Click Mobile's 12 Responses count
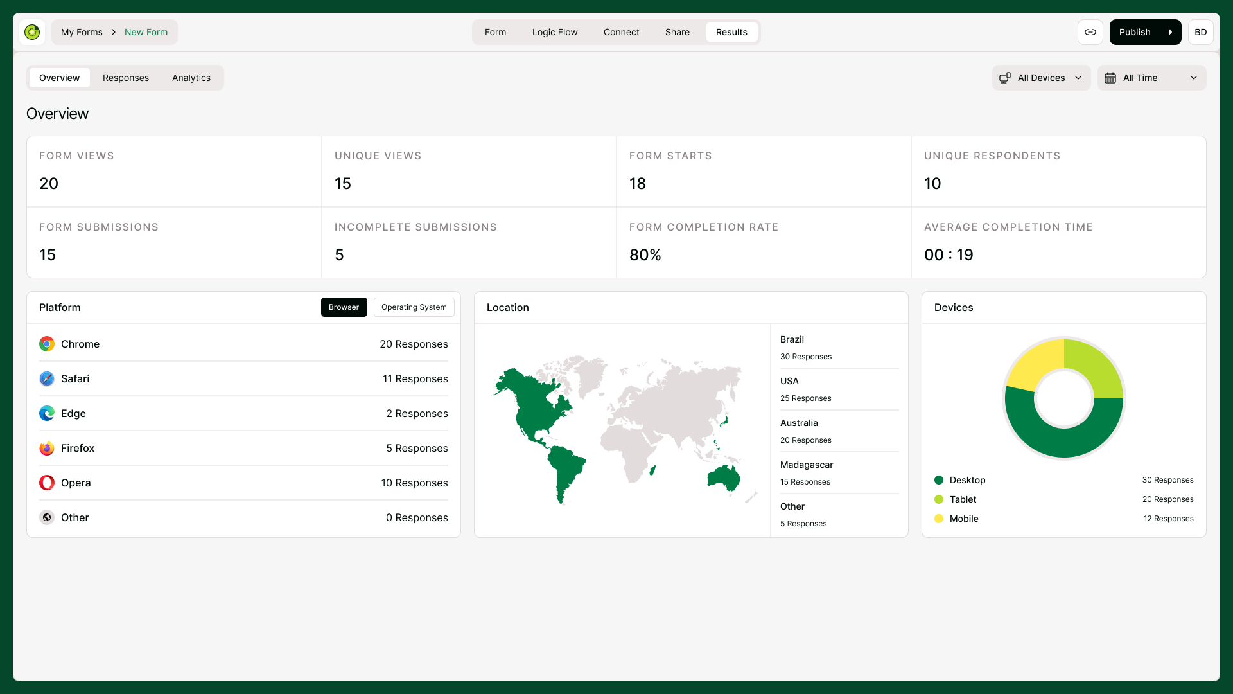This screenshot has height=694, width=1233. click(1168, 519)
